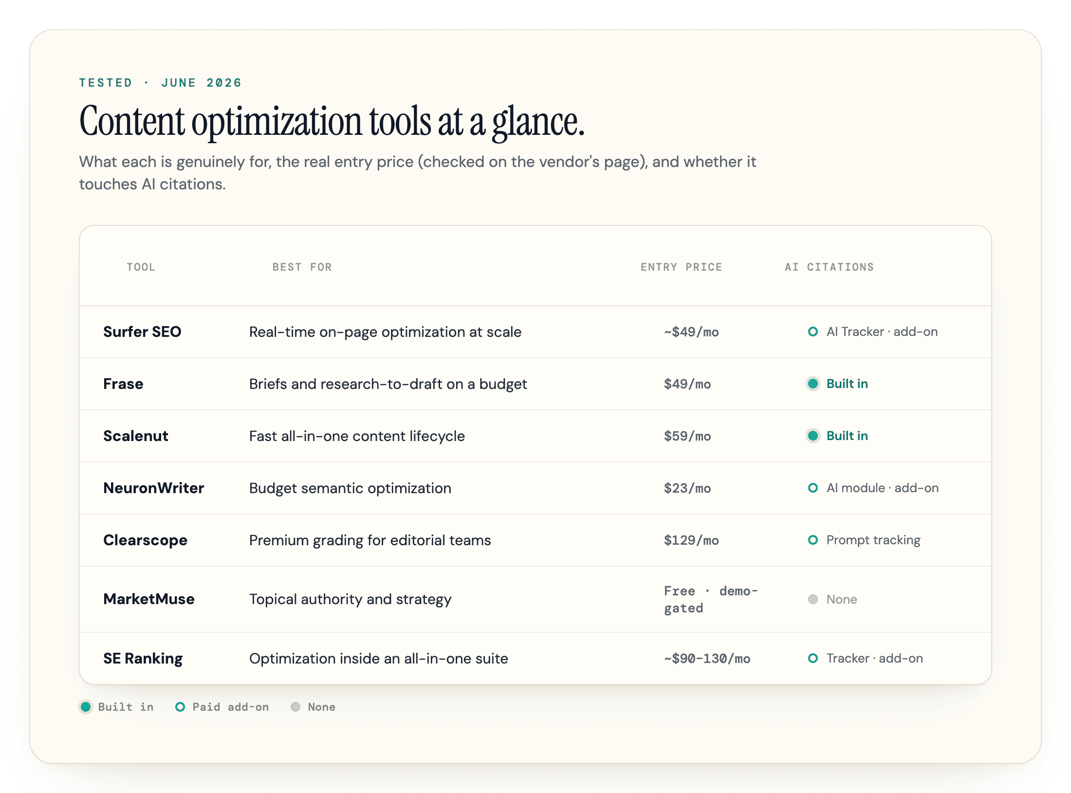1071x793 pixels.
Task: Click the 'Prompt tracking' label
Action: point(873,540)
